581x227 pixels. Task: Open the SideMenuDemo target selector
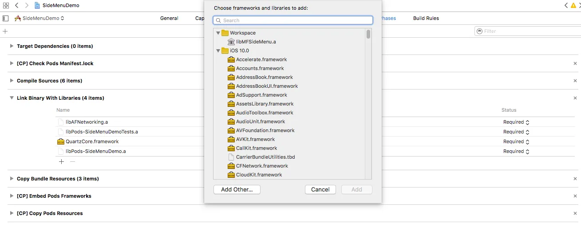tap(40, 18)
